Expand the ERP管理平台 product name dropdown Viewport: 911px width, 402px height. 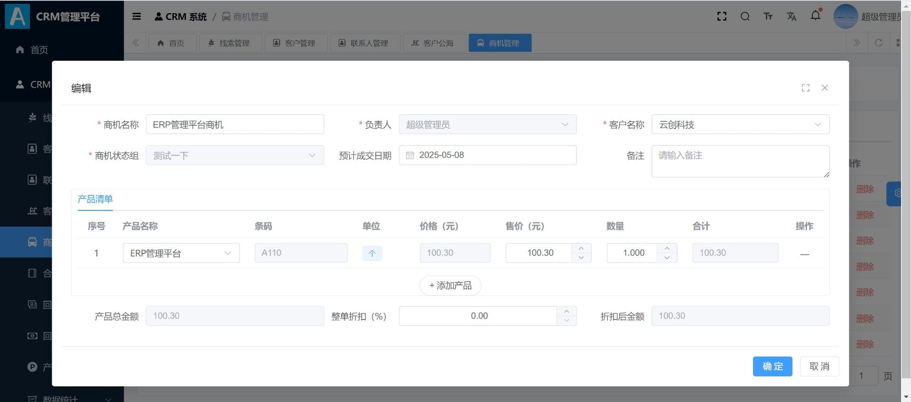[181, 253]
